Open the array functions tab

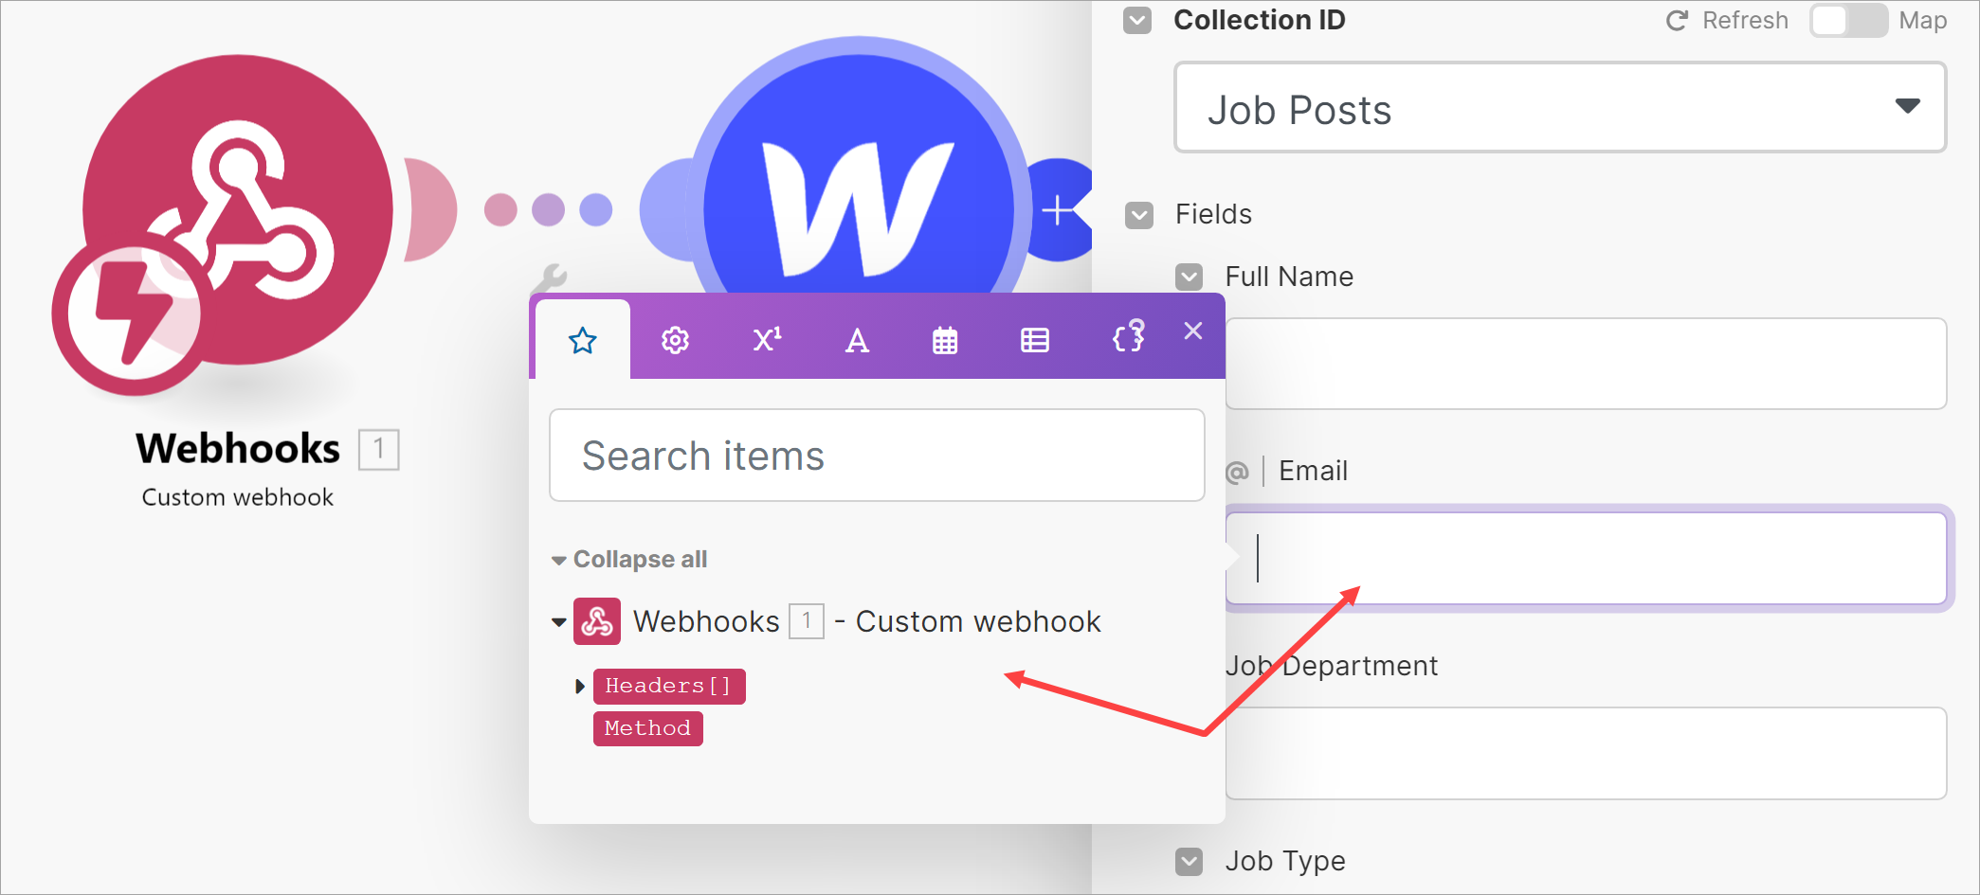[x=1035, y=340]
